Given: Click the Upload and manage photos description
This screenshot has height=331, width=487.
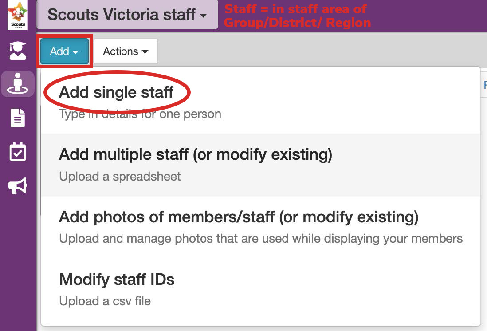Looking at the screenshot, I should pos(261,239).
